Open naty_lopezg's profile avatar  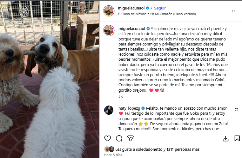pos(109,110)
